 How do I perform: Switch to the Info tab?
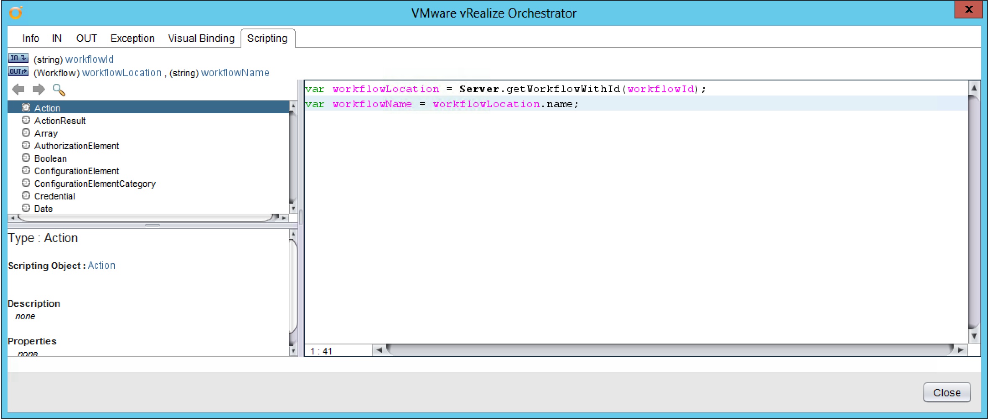[30, 38]
